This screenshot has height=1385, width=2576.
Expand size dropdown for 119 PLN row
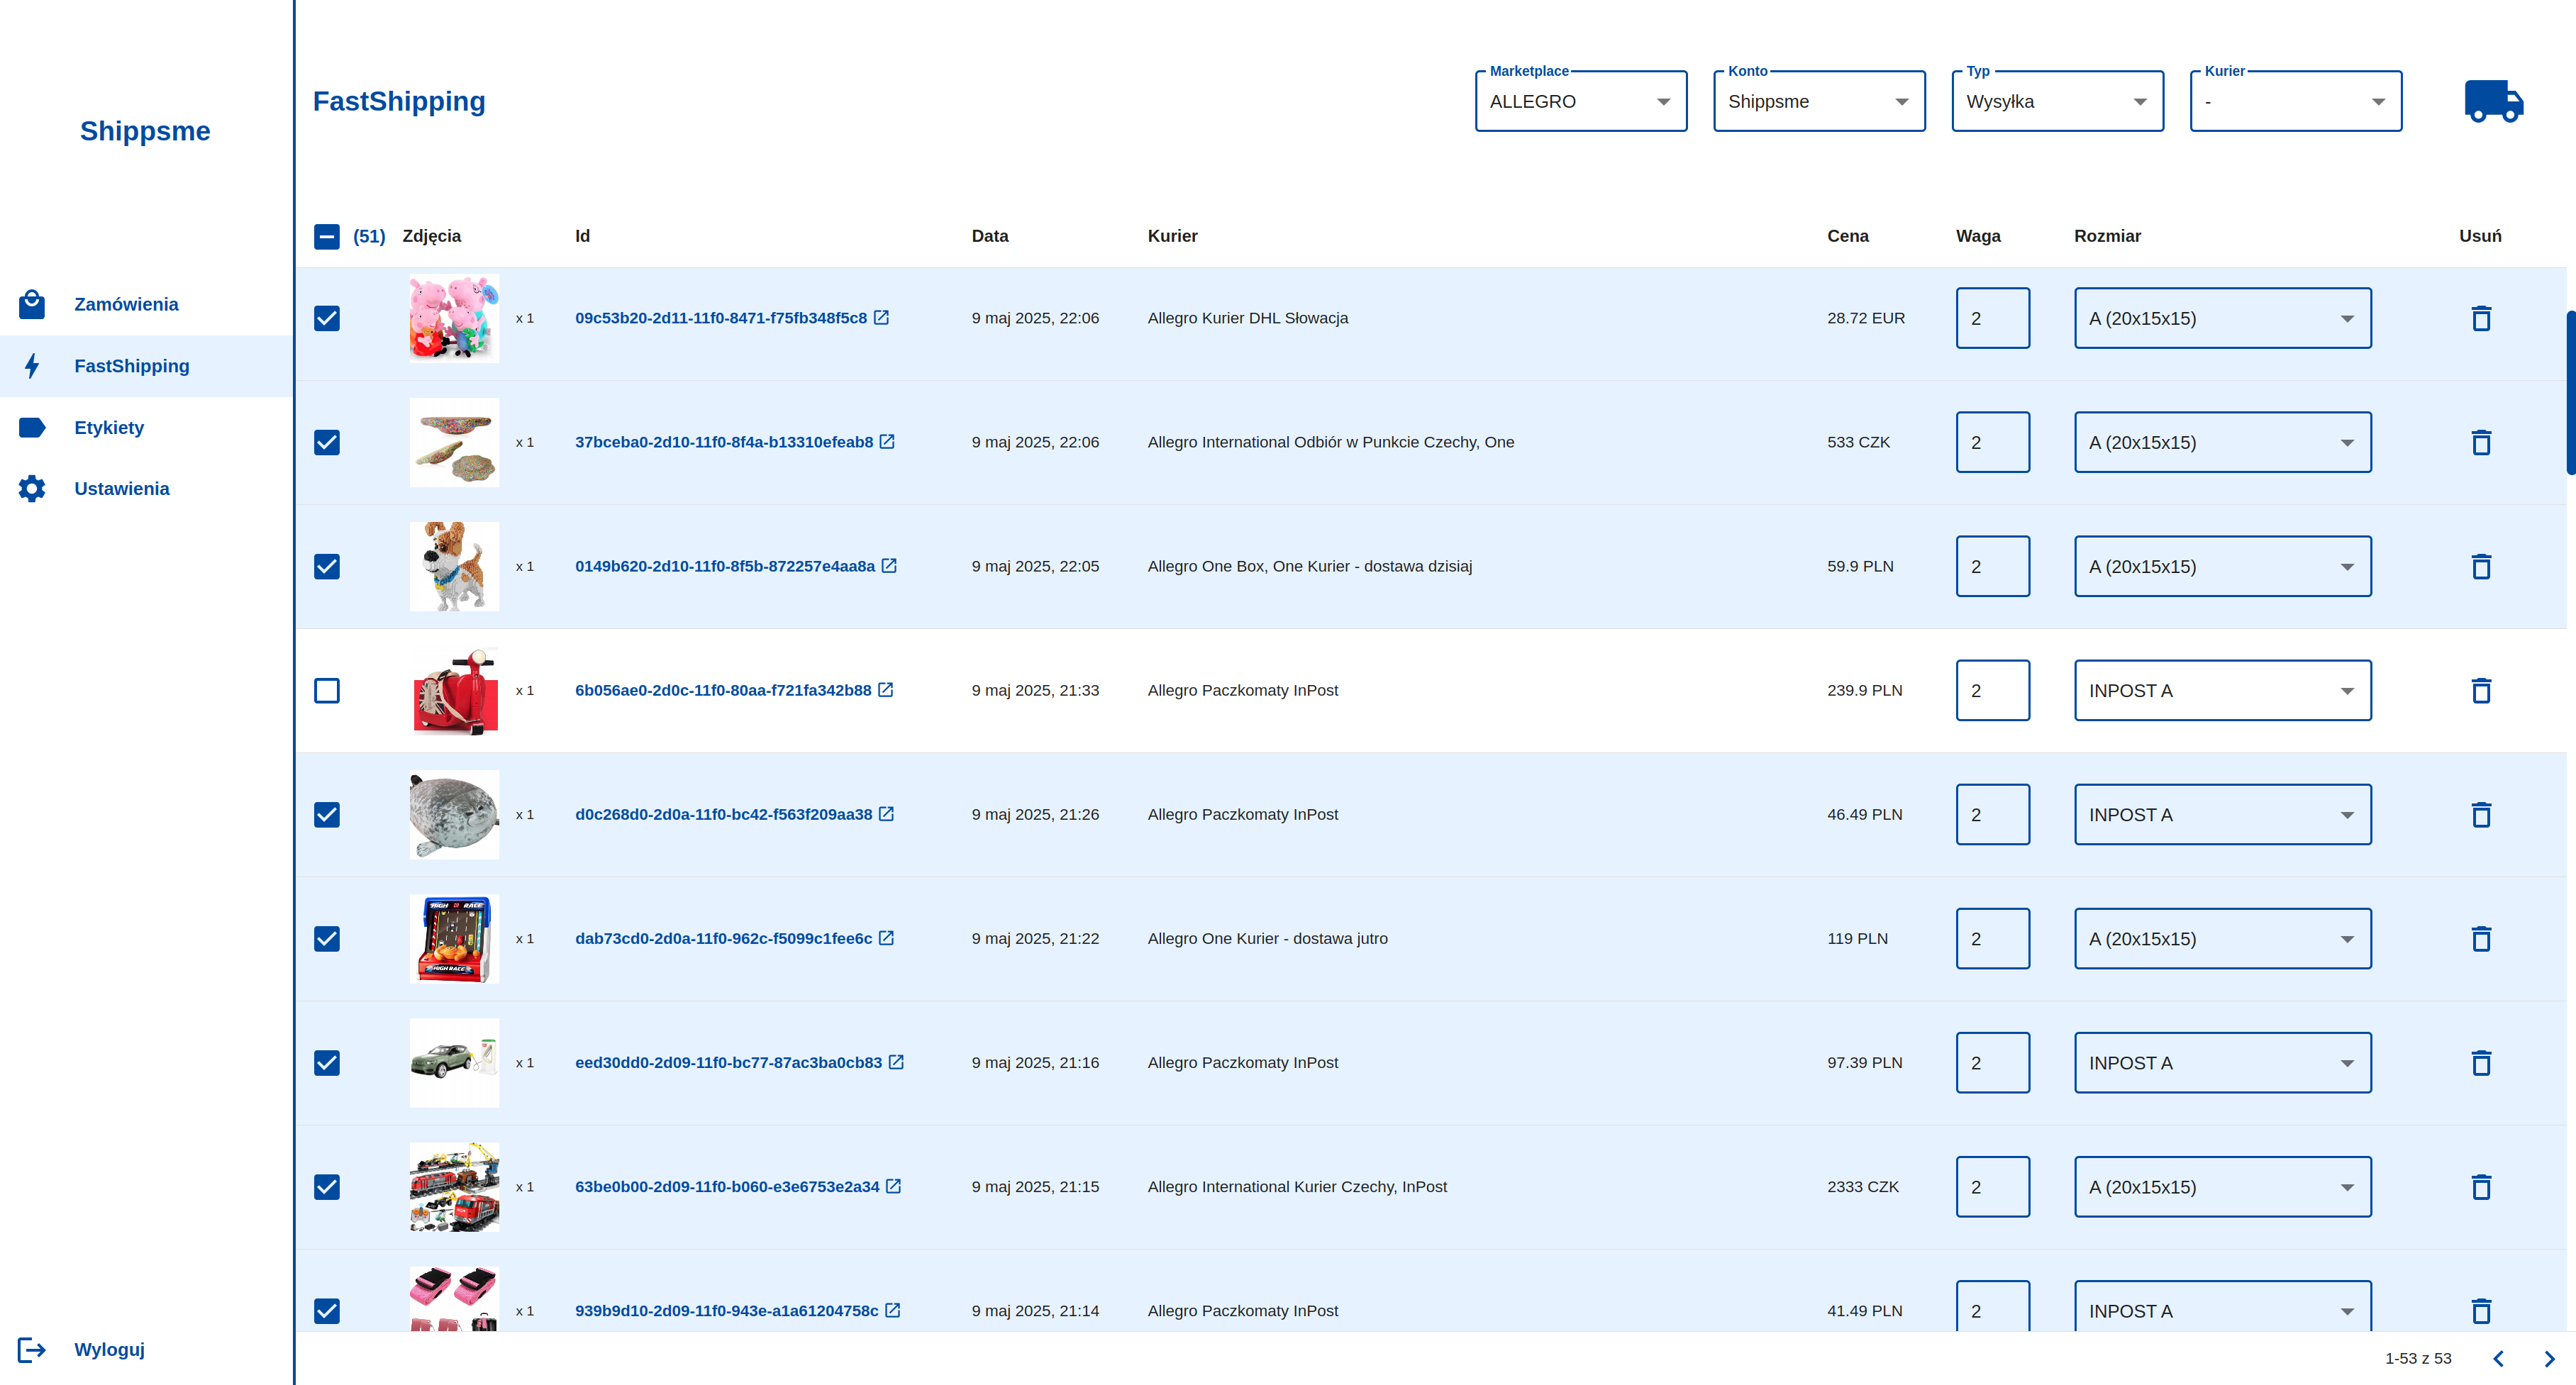coord(2223,938)
